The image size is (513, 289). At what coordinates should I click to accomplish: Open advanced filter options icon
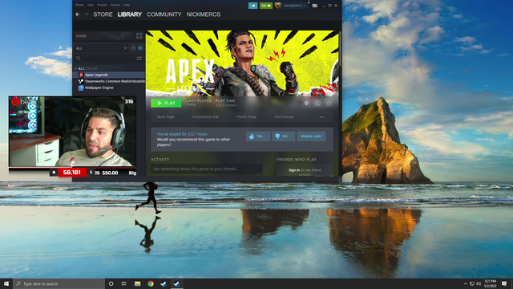[139, 59]
